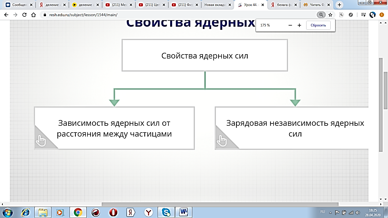Decrease zoom with the minus button
Screen dimensions: 388x218
click(290, 25)
